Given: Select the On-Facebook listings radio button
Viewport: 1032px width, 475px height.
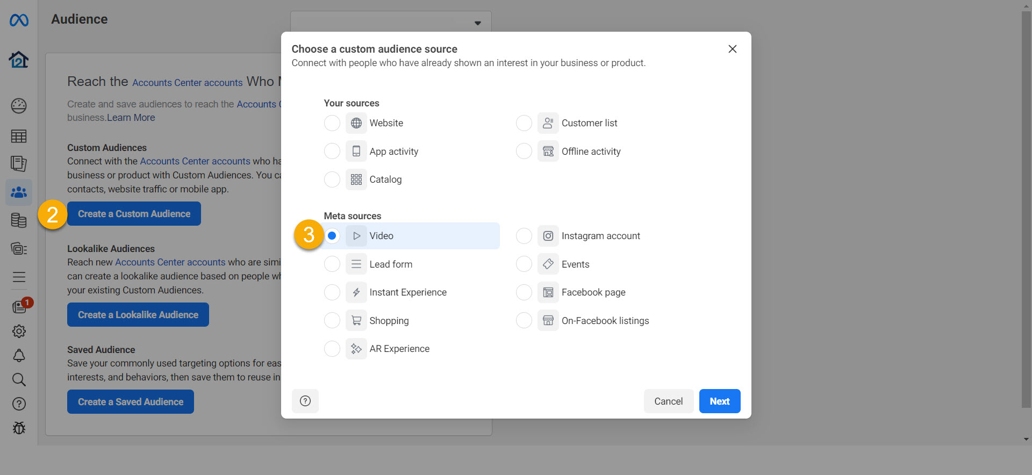Looking at the screenshot, I should pyautogui.click(x=524, y=321).
